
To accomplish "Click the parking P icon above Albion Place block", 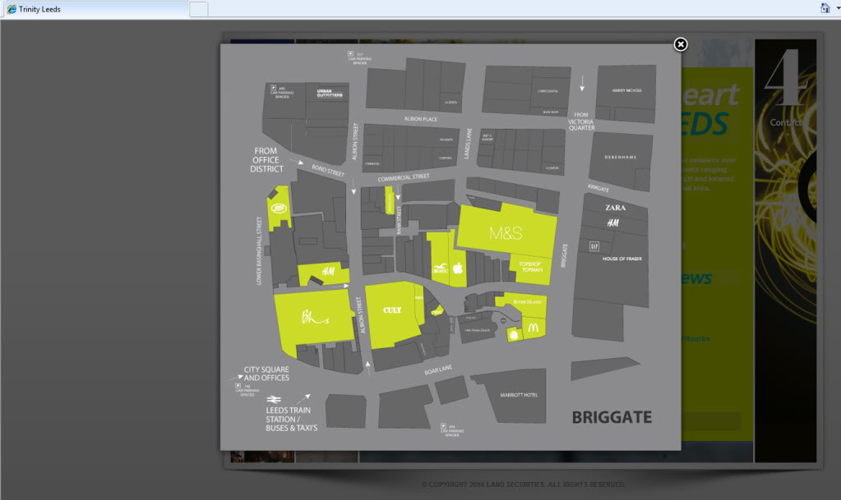I will [350, 54].
